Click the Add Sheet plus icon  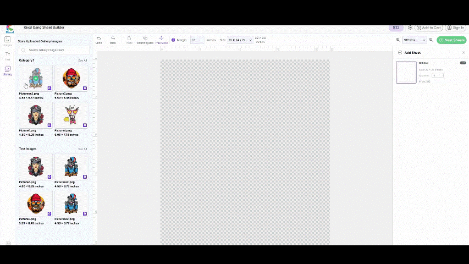pos(400,53)
